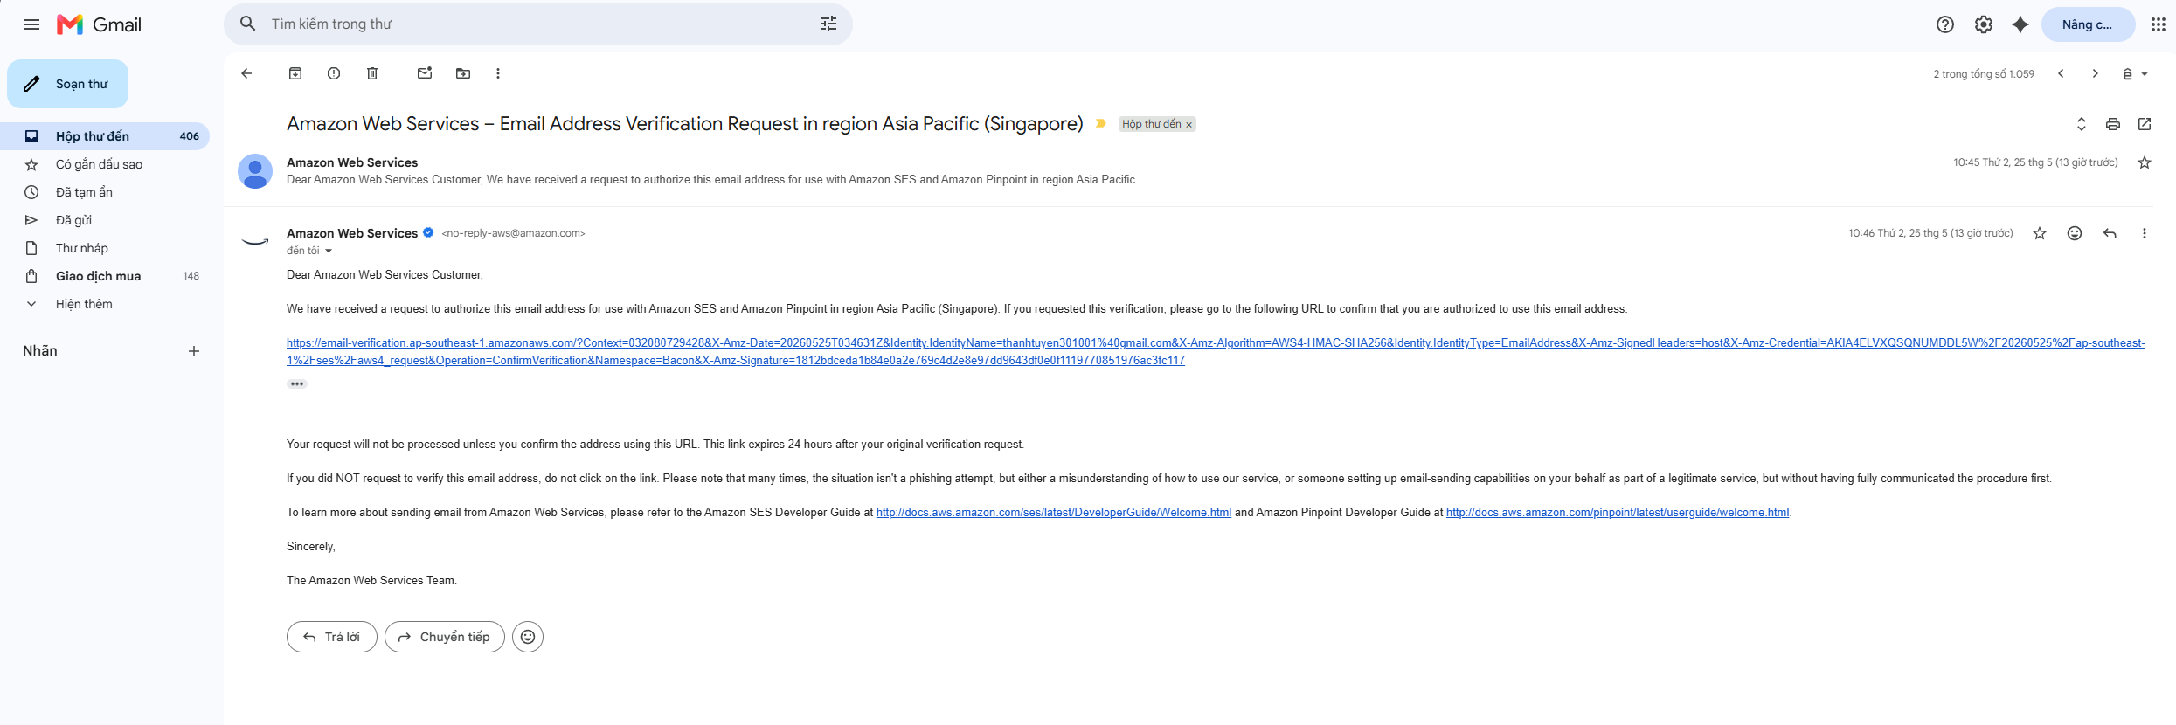
Task: Report this email as spam
Action: tap(334, 73)
